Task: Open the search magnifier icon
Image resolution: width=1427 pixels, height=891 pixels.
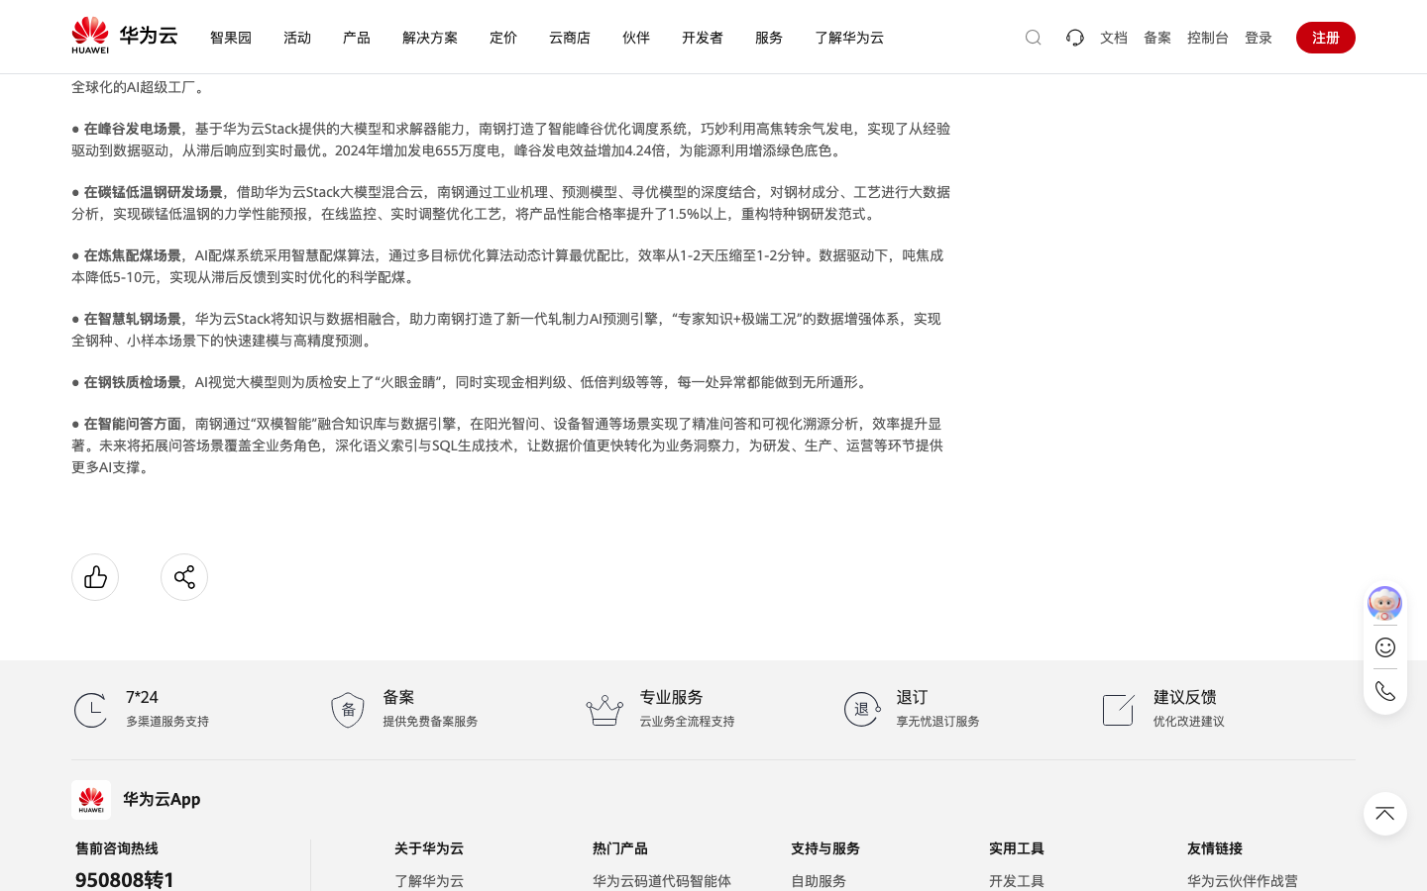Action: point(1034,38)
